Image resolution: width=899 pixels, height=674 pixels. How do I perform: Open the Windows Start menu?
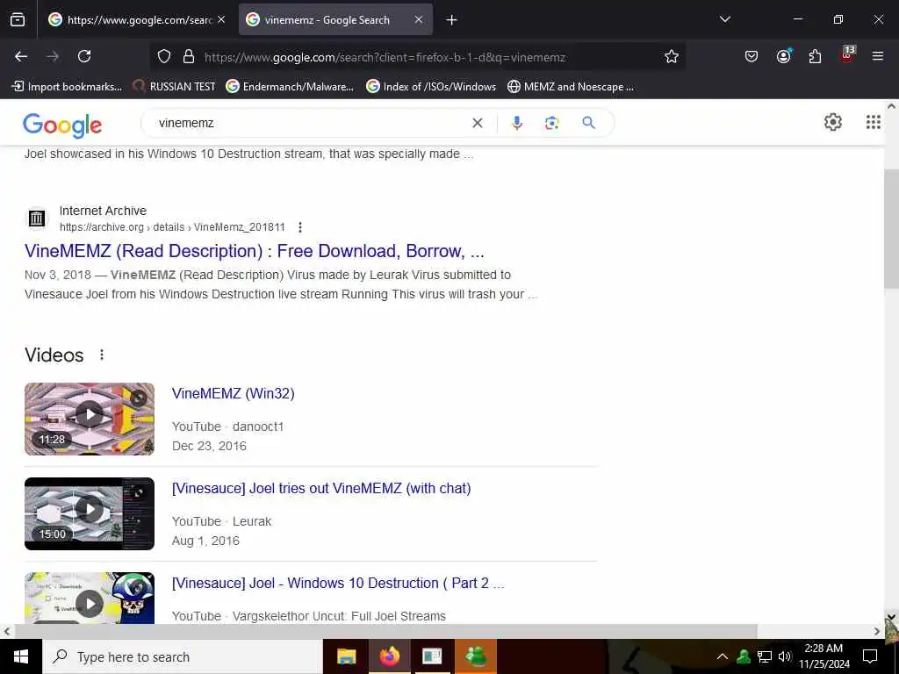21,656
